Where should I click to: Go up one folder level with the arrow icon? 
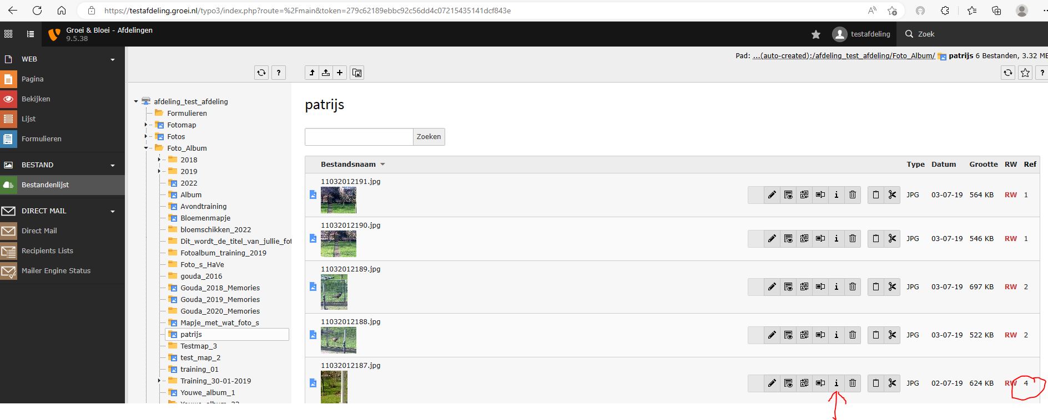pos(312,73)
